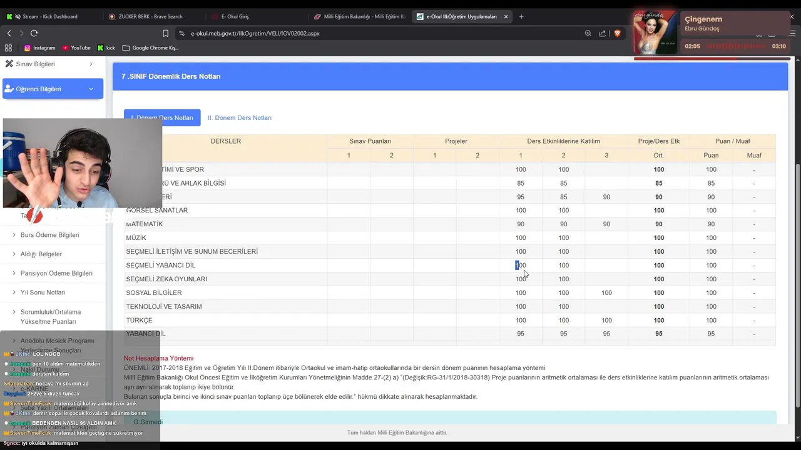This screenshot has width=801, height=450.
Task: Click 7 .SINIF Dönemlik Ders Notları header
Action: pos(171,76)
